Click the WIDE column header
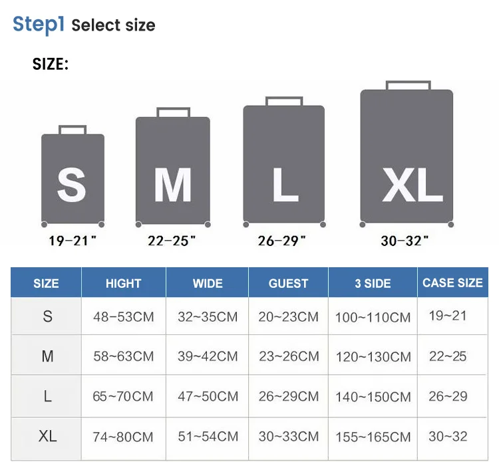499x462 pixels. point(208,283)
